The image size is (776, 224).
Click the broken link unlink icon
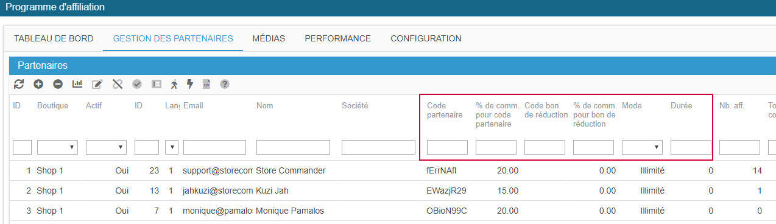[x=118, y=84]
